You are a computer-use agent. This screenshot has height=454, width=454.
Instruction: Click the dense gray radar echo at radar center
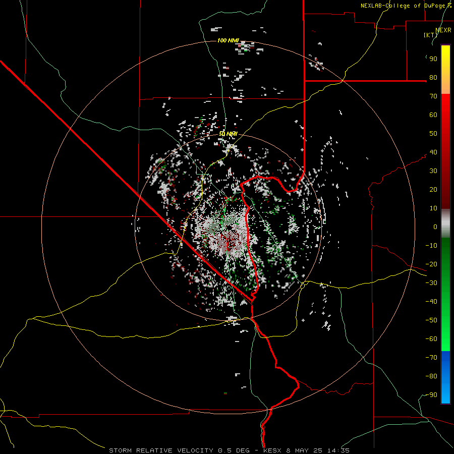(x=228, y=233)
